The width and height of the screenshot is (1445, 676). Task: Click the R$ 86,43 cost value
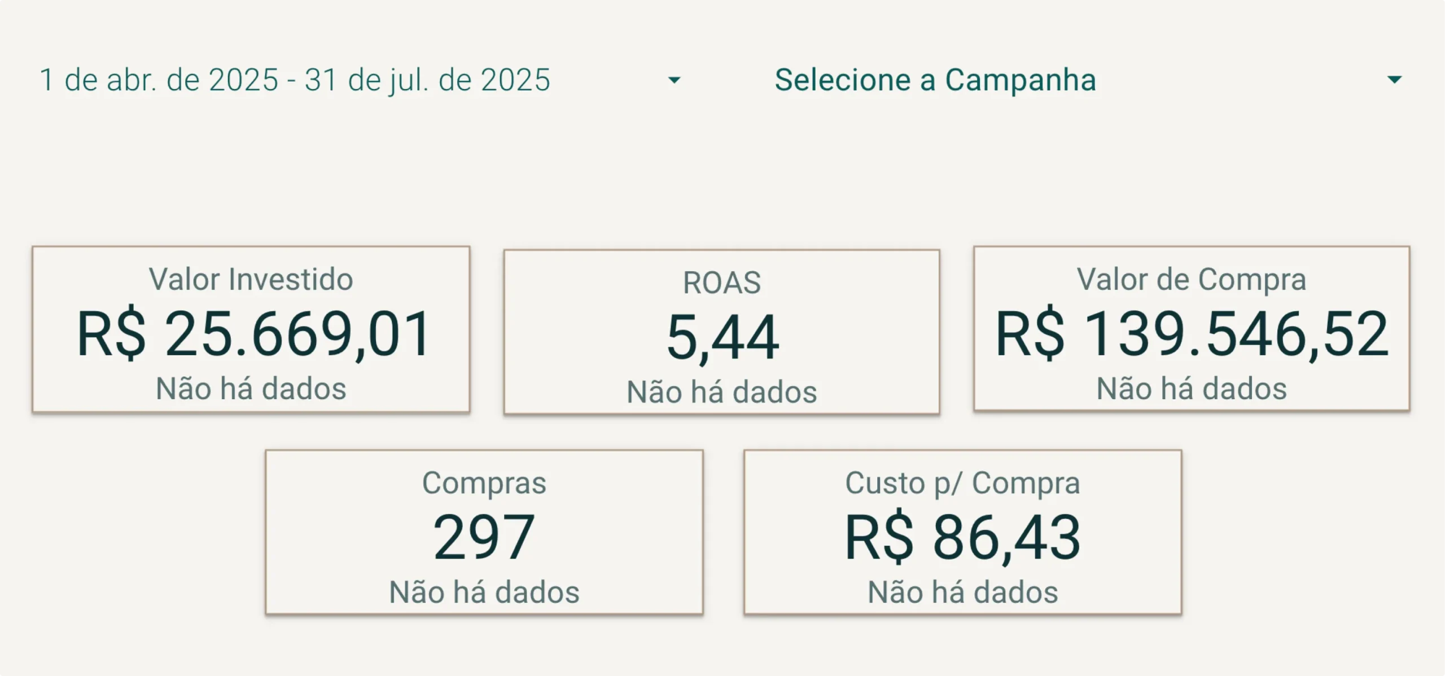coord(962,537)
